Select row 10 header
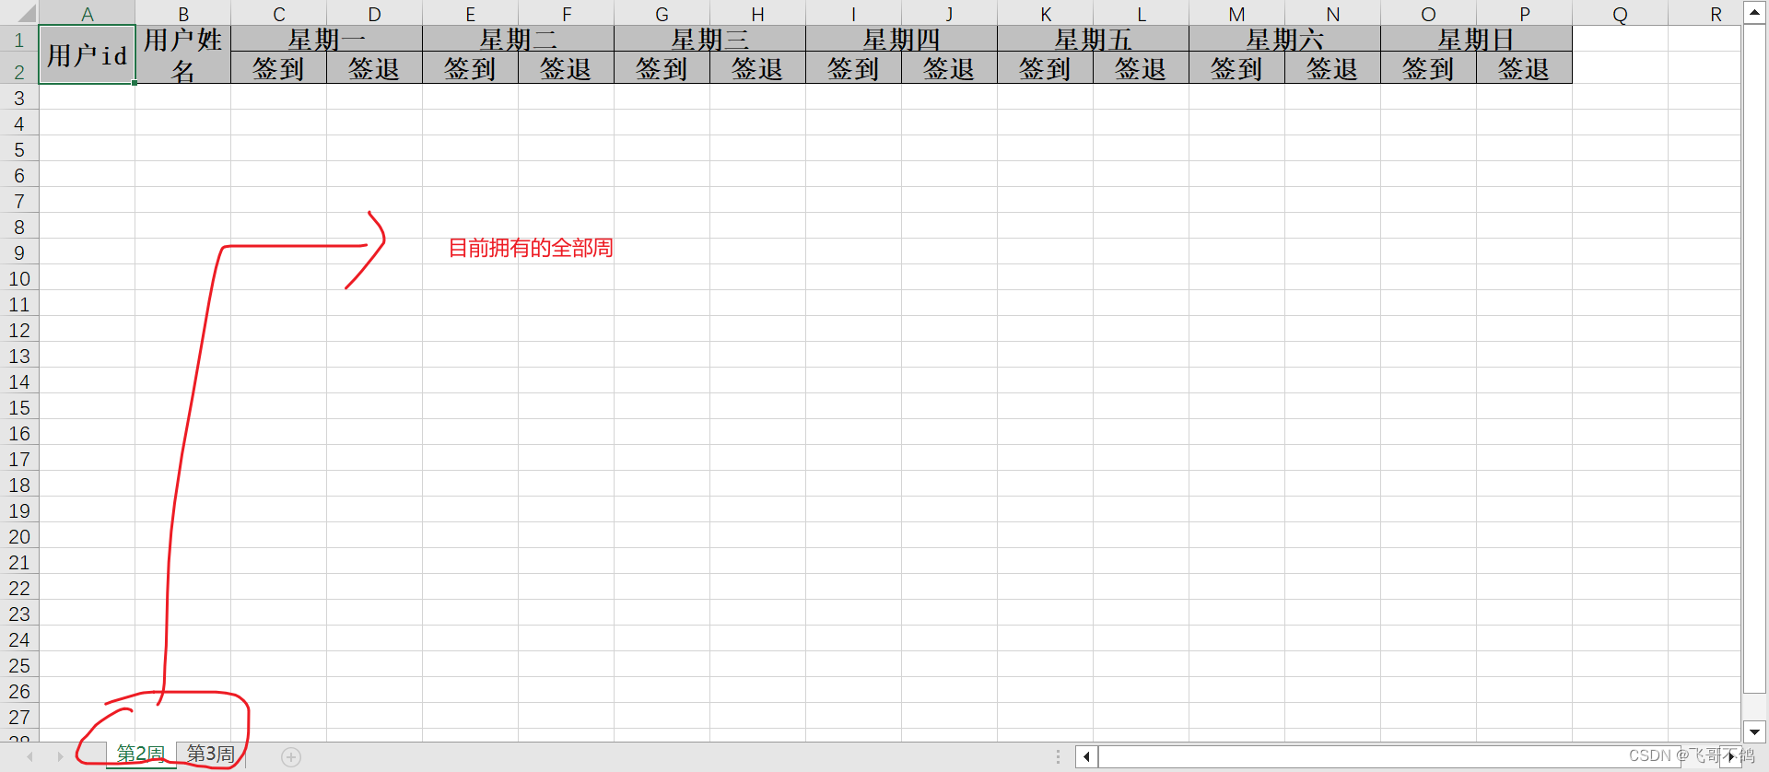The image size is (1769, 772). 19,278
